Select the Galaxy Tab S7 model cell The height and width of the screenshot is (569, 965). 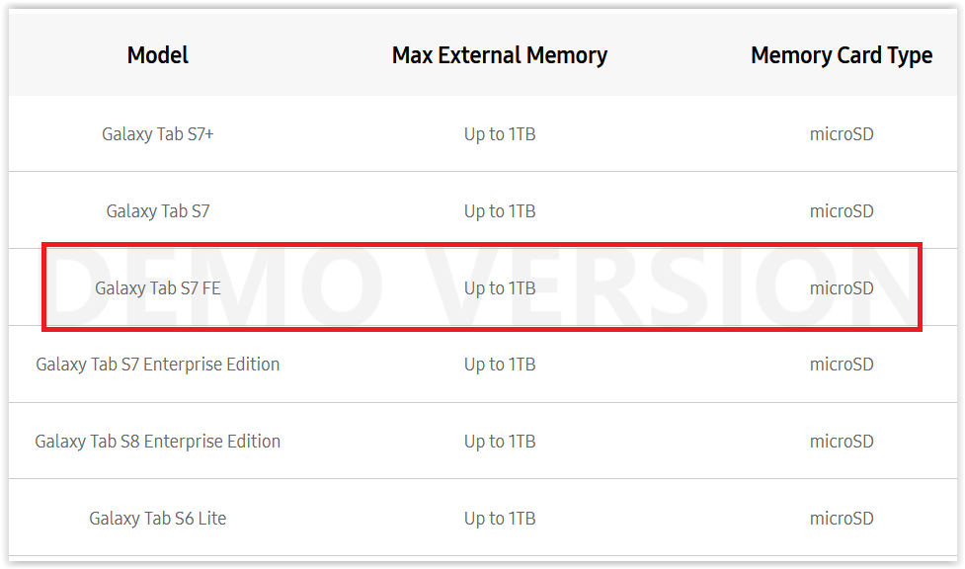(158, 211)
